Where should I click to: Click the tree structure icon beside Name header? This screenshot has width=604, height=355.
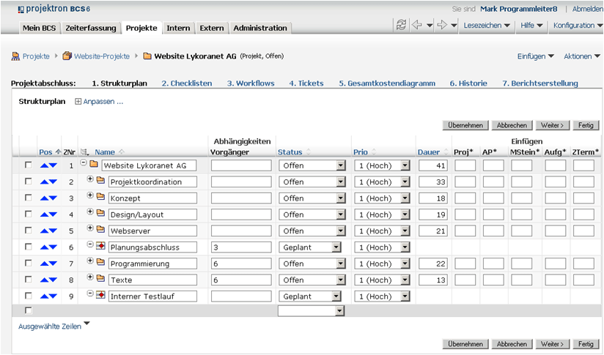86,152
